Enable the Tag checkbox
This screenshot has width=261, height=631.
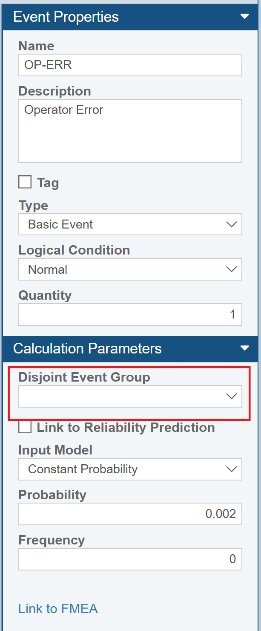25,182
